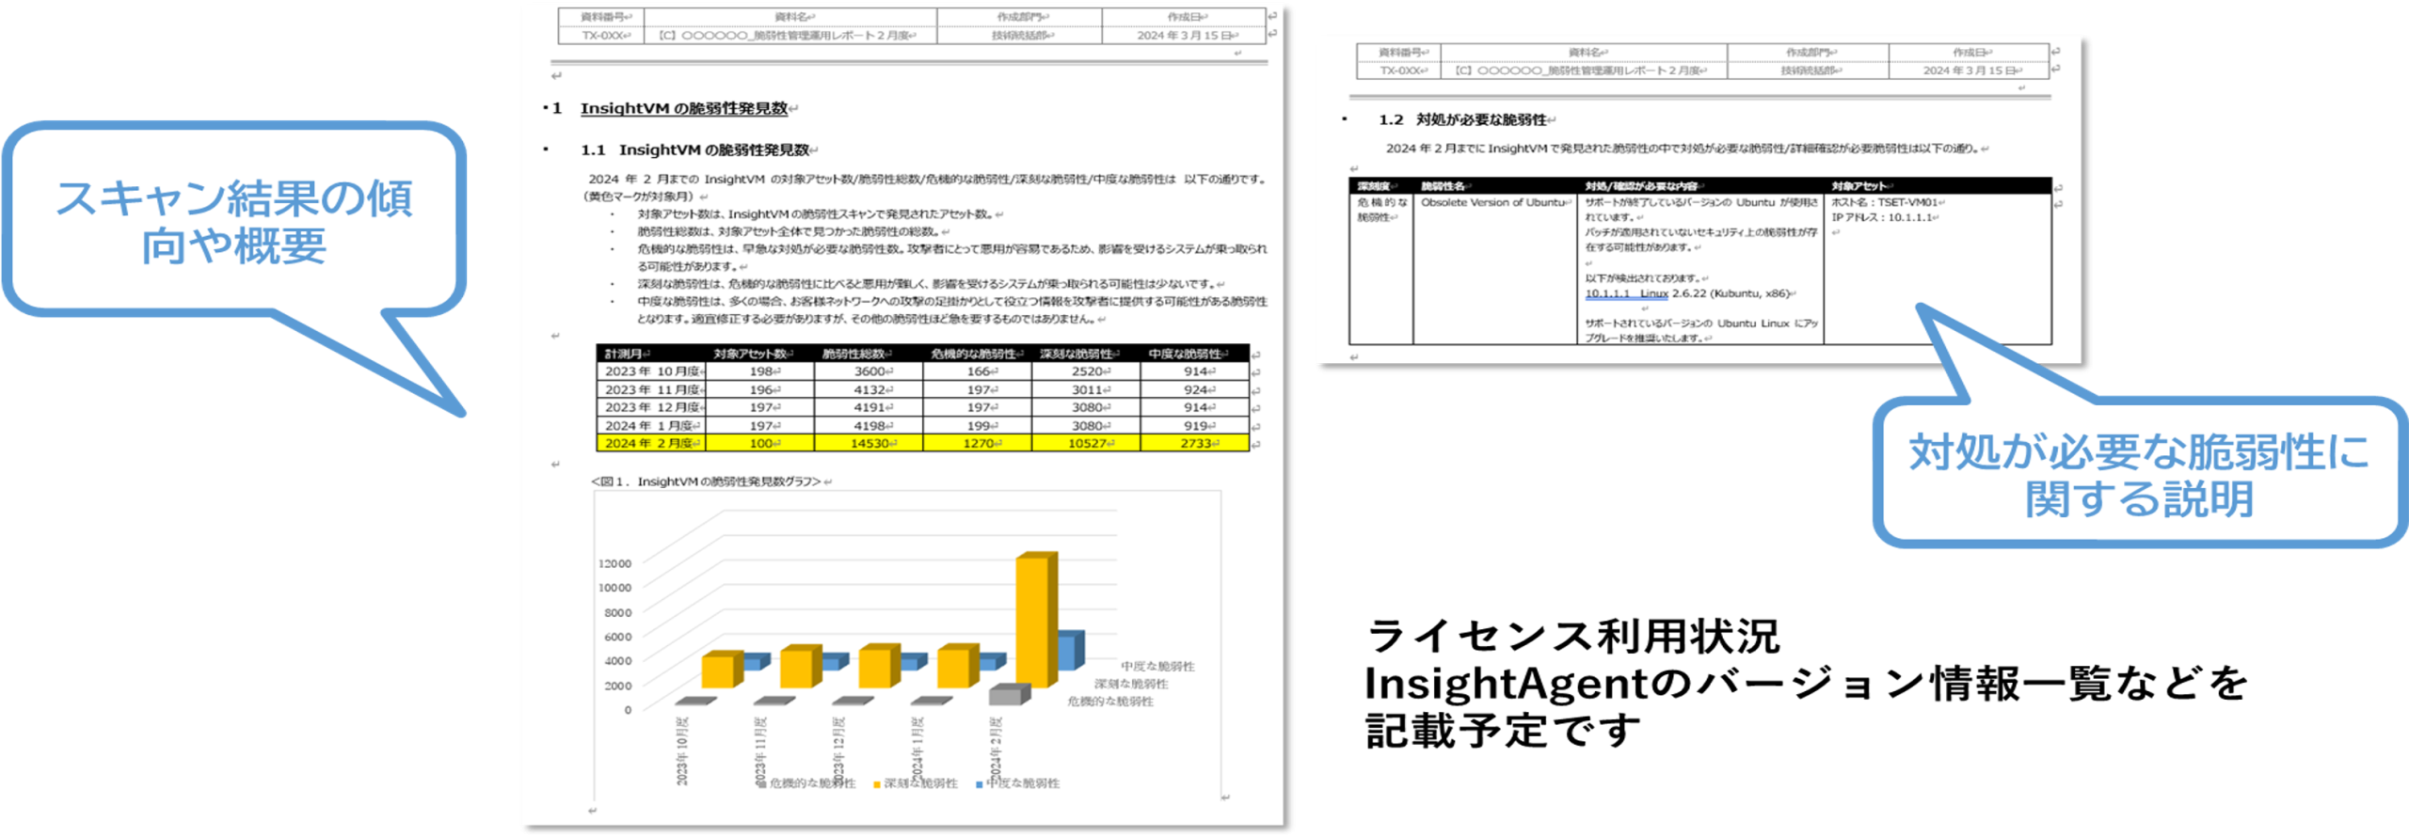2409x836 pixels.
Task: Select the 2023年 10月度 row label
Action: click(651, 371)
